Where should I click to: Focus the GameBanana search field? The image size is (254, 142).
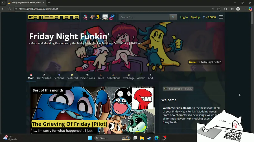pos(144,17)
